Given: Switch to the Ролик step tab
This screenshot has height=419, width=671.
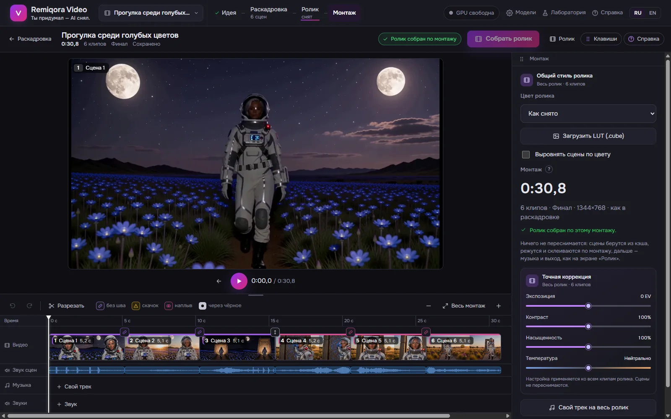Looking at the screenshot, I should tap(310, 13).
